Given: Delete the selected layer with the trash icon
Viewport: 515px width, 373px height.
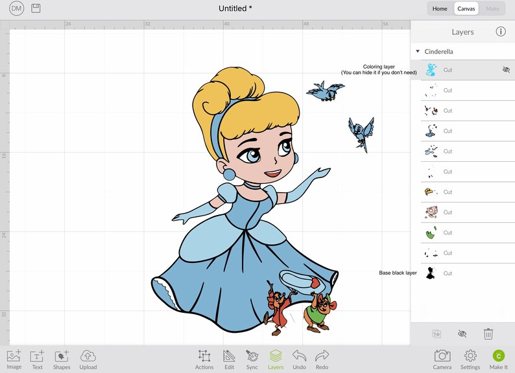Looking at the screenshot, I should 488,334.
